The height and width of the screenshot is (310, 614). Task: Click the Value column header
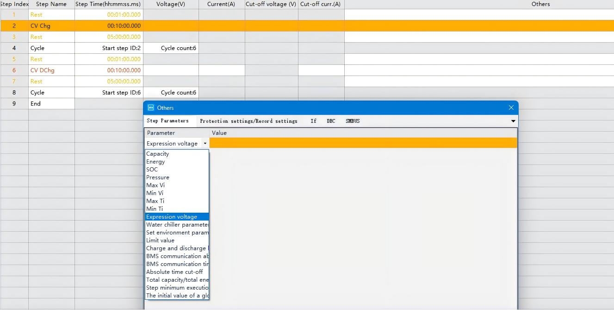(363, 133)
